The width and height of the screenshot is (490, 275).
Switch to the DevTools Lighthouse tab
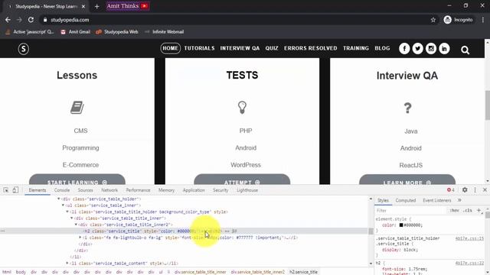tap(247, 190)
